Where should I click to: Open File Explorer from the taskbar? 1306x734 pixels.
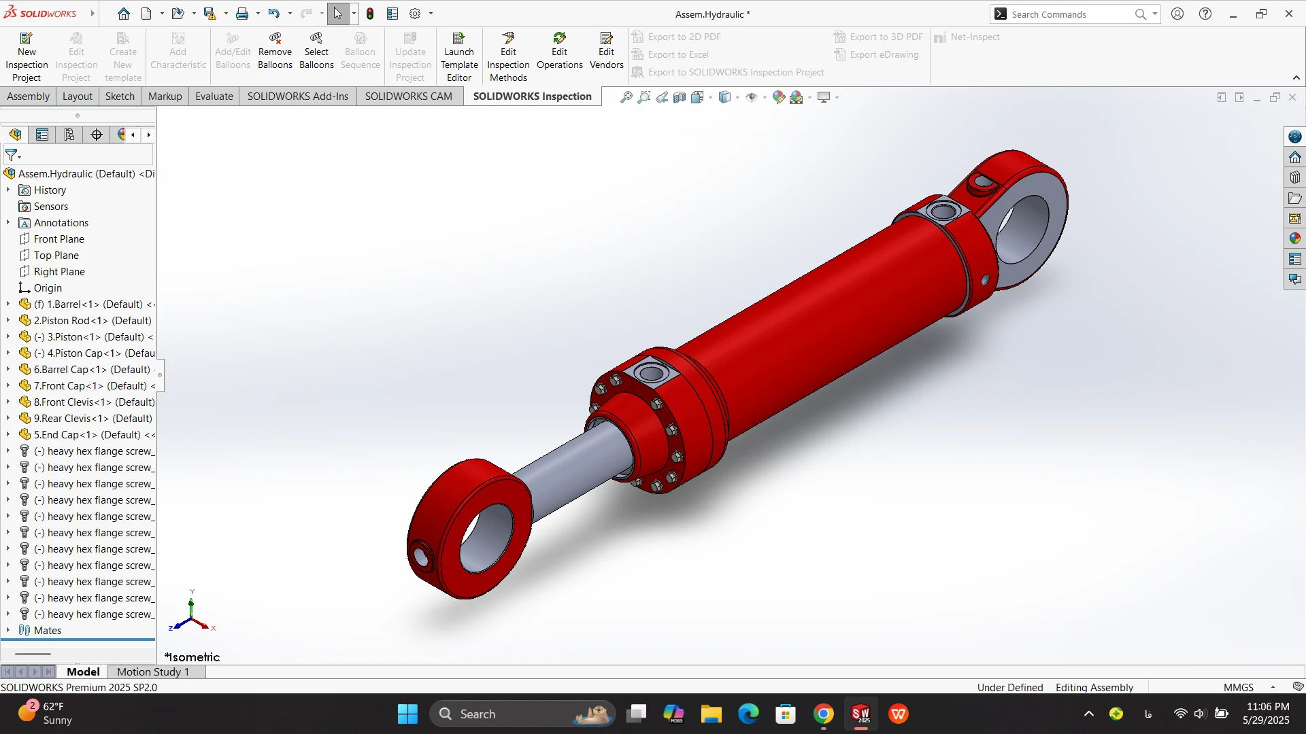point(711,714)
